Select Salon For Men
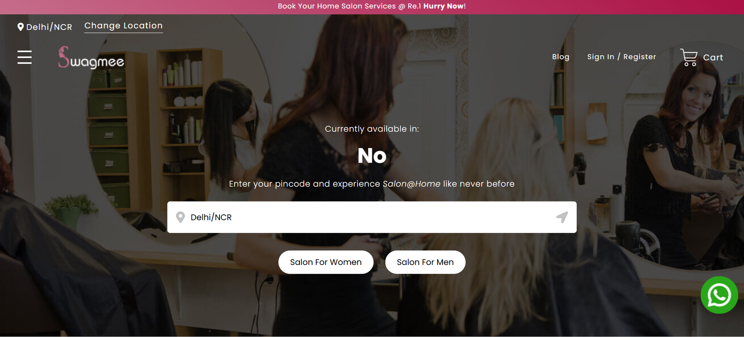 point(425,262)
